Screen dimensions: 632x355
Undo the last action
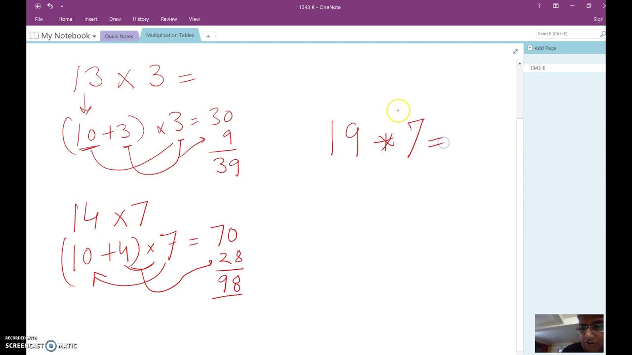[50, 6]
